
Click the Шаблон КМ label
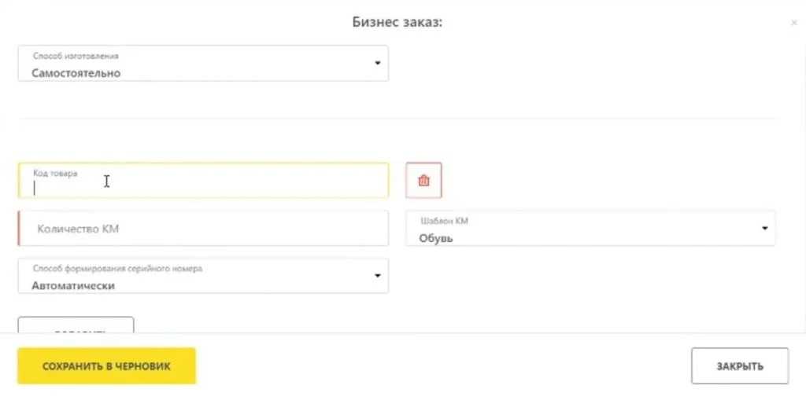[446, 221]
